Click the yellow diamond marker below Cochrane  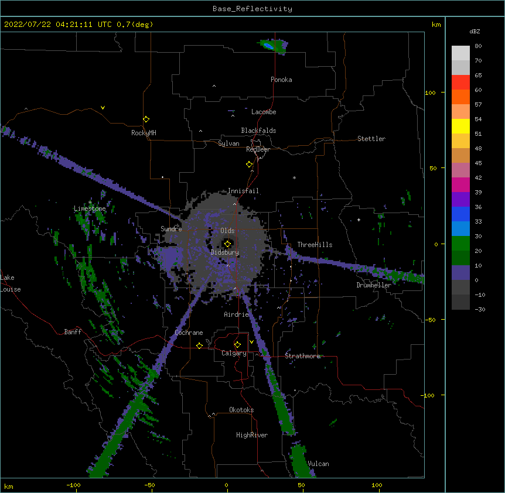199,345
